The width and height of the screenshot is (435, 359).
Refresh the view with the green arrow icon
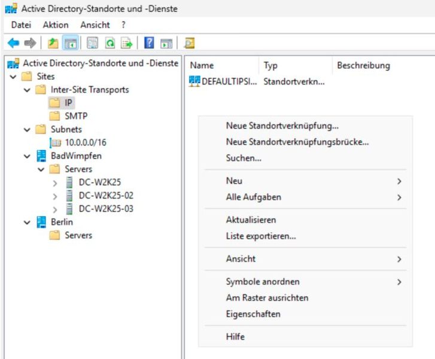point(110,43)
